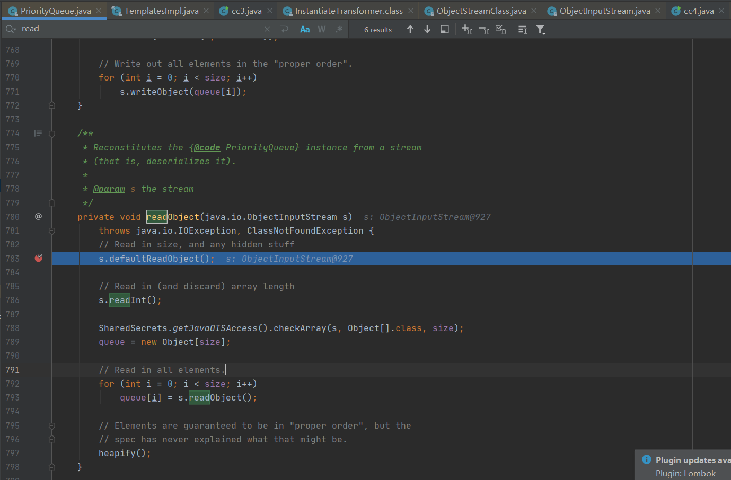Close the cc3.java tab

pyautogui.click(x=270, y=11)
